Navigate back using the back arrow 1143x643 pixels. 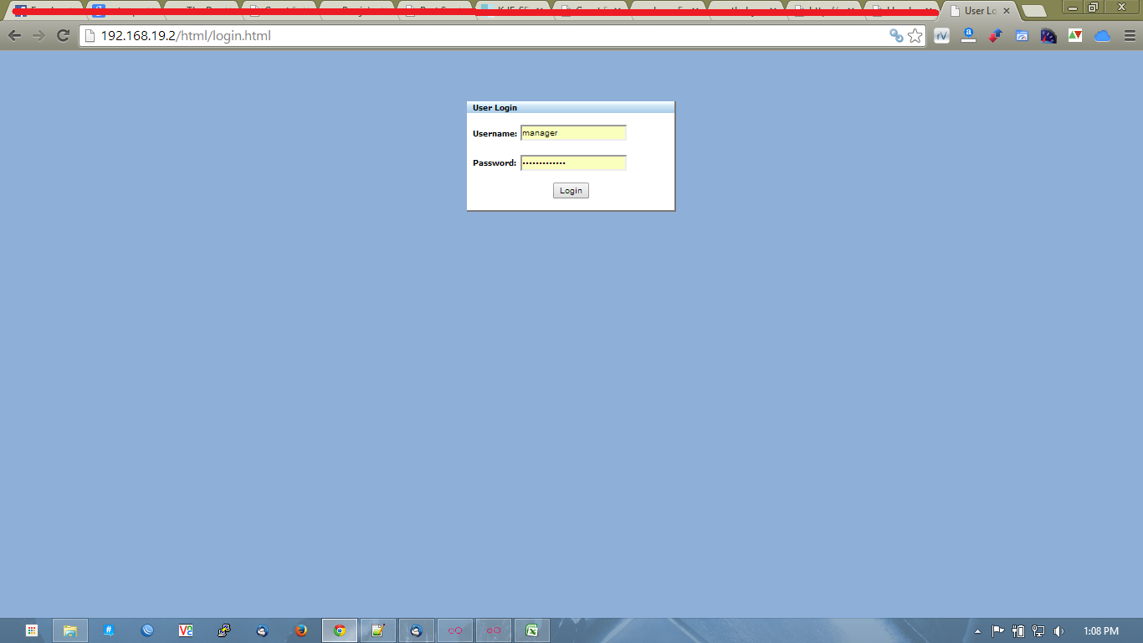pyautogui.click(x=13, y=35)
